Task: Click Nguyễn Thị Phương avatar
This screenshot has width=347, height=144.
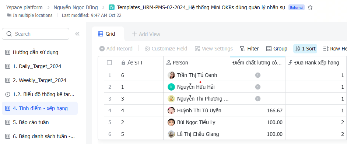Action: [171, 99]
